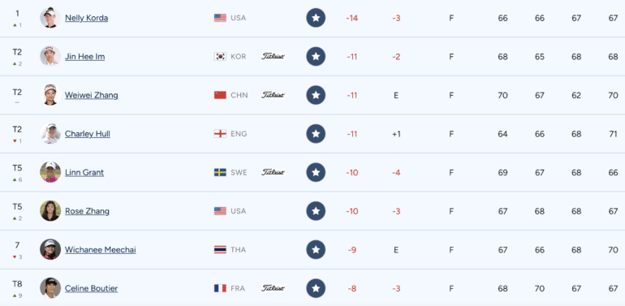This screenshot has height=306, width=625.
Task: Click Rose Zhang's profile photo
Action: (x=50, y=211)
